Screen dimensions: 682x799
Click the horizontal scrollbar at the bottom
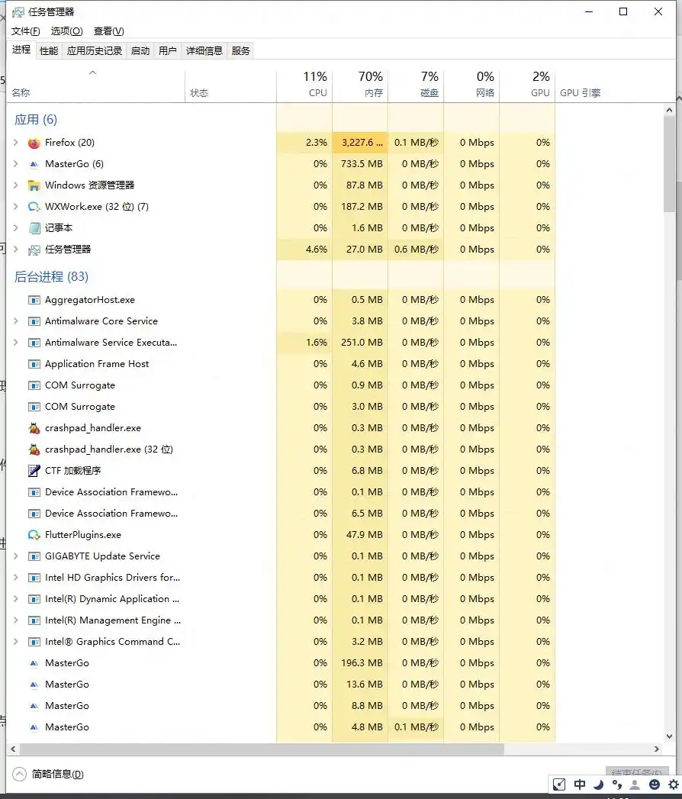259,749
